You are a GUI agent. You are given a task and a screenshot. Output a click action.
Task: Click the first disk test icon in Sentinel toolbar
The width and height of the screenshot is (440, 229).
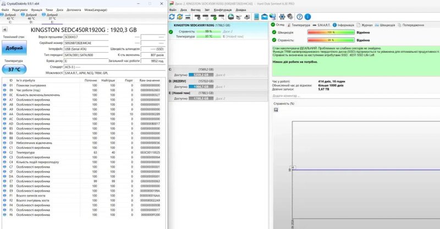click(x=197, y=17)
